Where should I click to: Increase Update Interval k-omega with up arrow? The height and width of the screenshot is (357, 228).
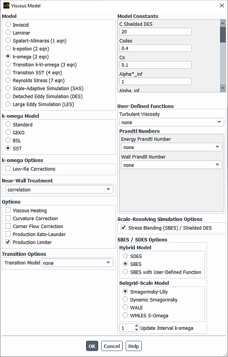[x=137, y=326]
